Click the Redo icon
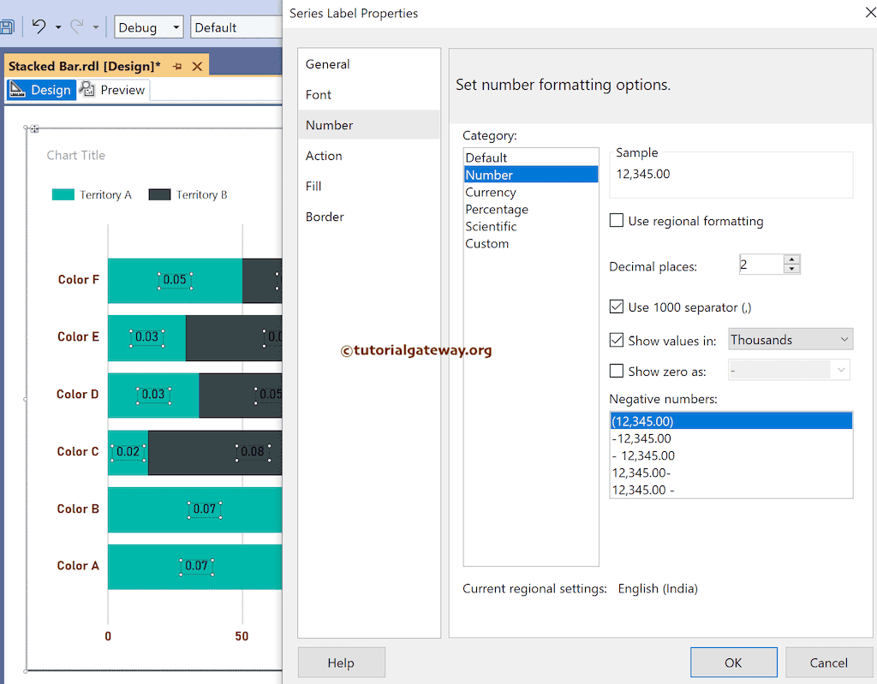This screenshot has height=684, width=877. point(78,27)
